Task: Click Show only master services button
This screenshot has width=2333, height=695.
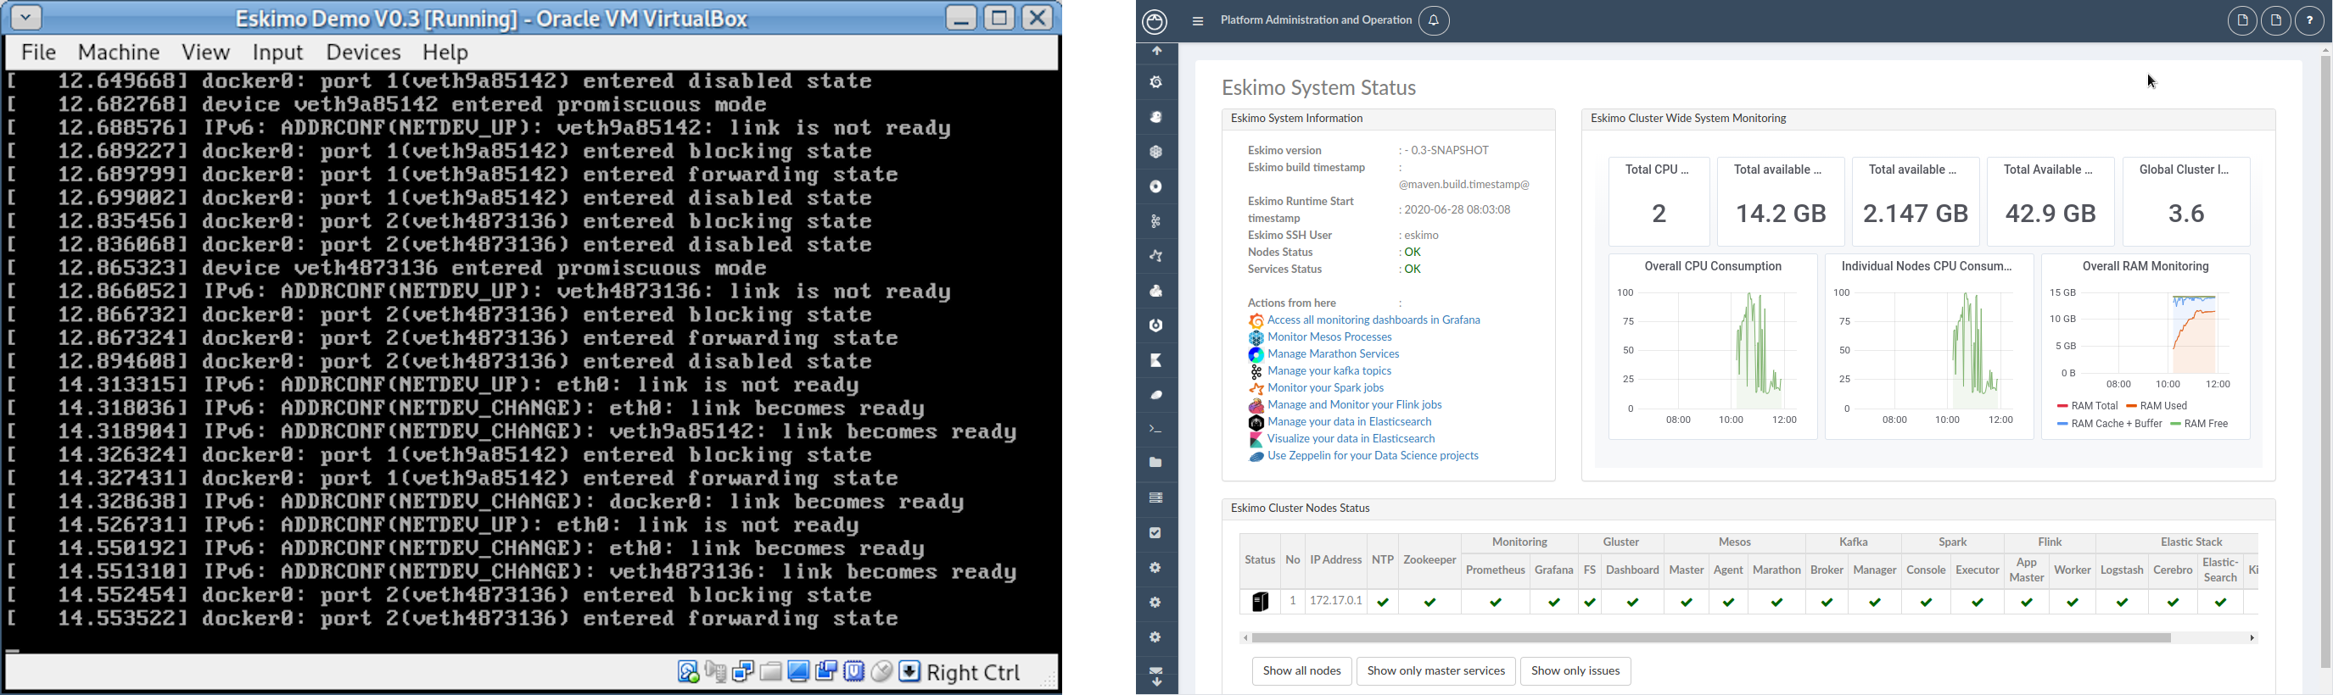Action: (1435, 671)
